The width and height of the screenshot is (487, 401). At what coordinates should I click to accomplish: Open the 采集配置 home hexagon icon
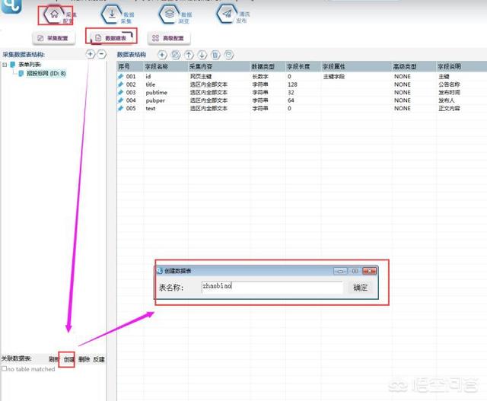54,14
